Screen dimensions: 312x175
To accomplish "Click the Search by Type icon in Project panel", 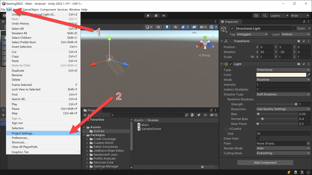I will click(x=193, y=115).
